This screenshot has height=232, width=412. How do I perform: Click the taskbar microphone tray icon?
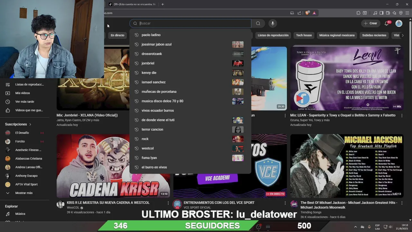(369, 227)
